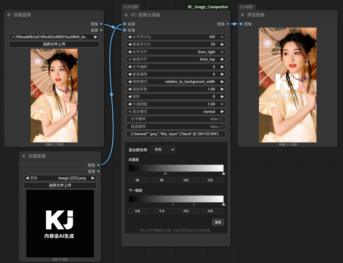This screenshot has height=263, width=343.
Task: Click 选择文件上传 in bottom loader node
Action: tap(60, 185)
